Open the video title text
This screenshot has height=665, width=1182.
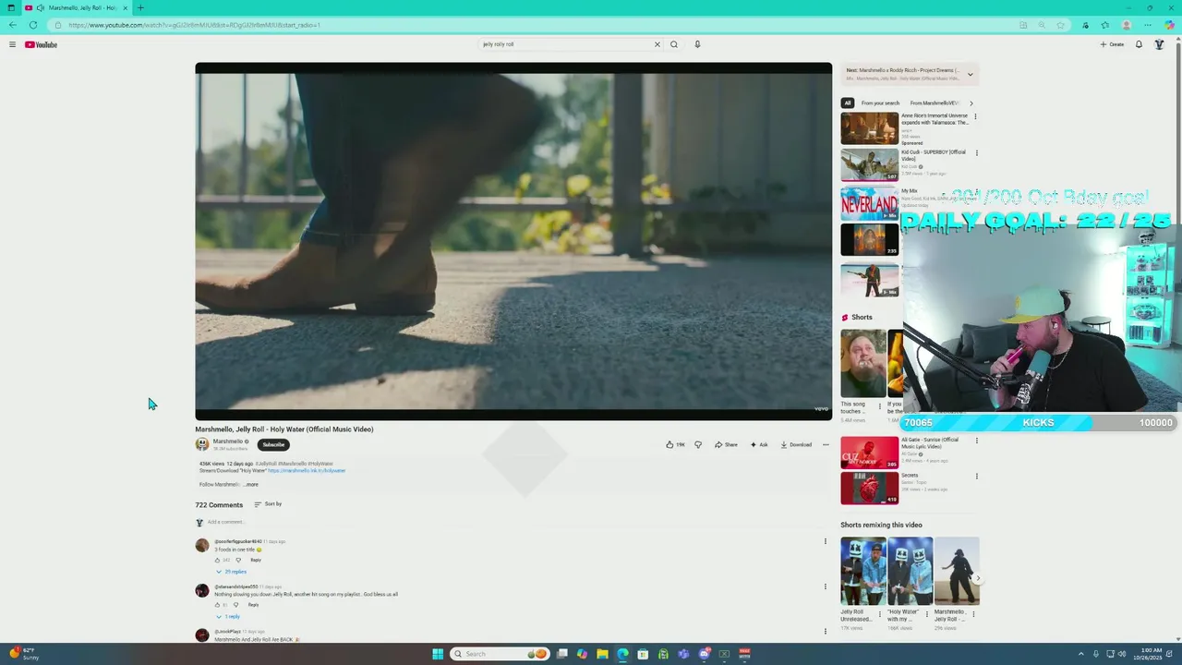[x=284, y=429]
